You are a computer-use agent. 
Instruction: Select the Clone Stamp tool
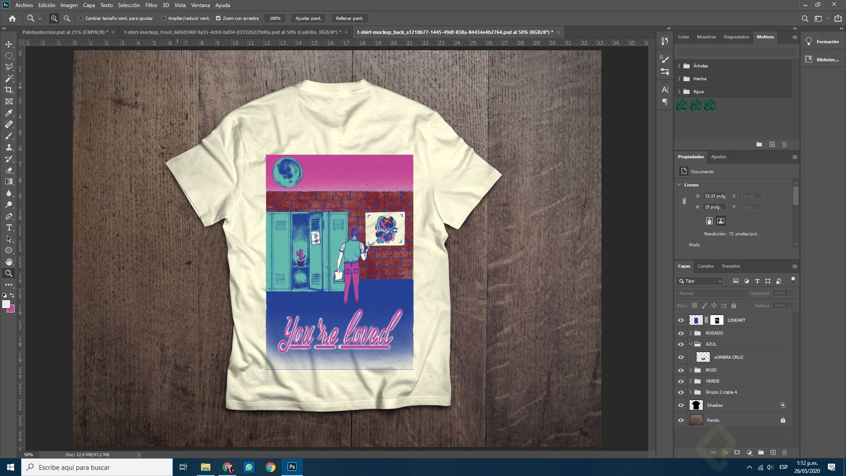(x=9, y=147)
